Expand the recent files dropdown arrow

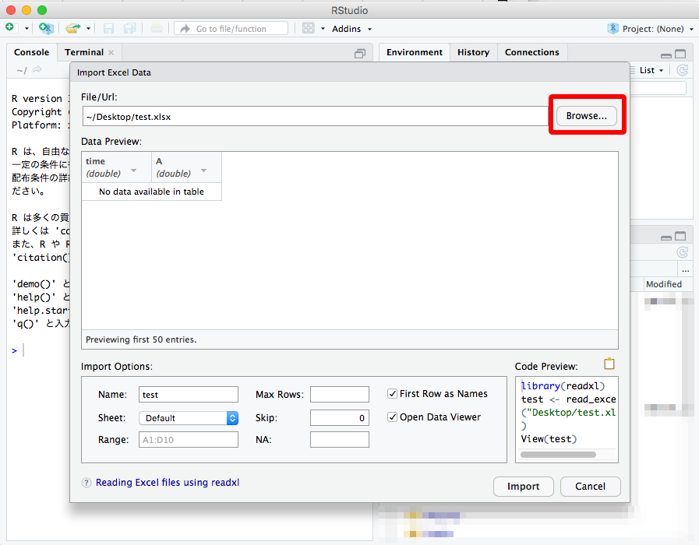[88, 29]
